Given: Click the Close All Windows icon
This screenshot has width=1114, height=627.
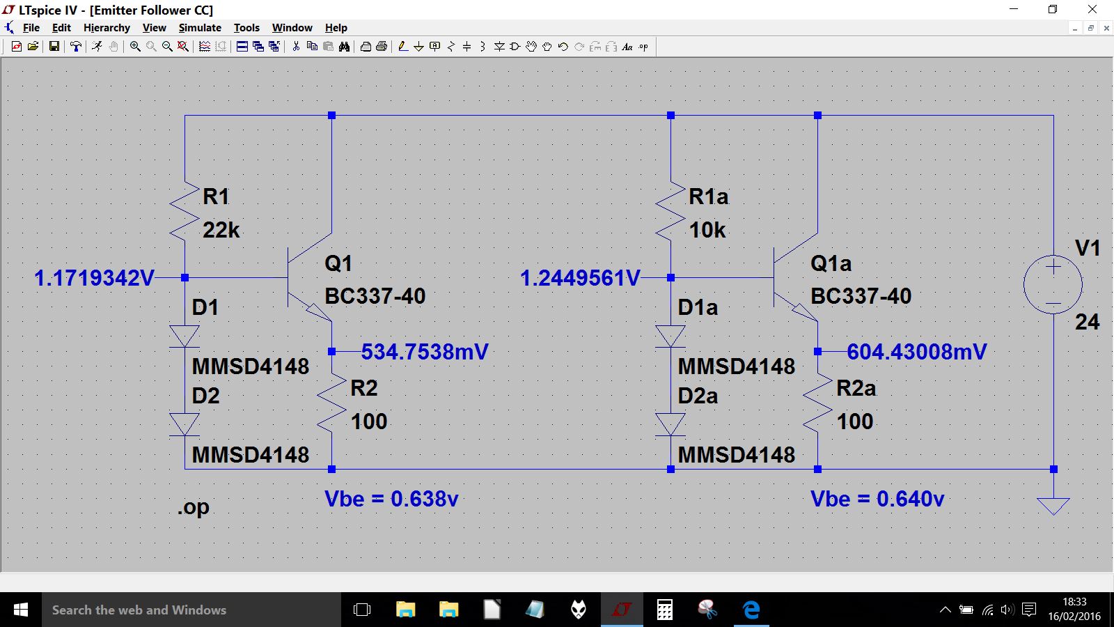Looking at the screenshot, I should point(274,47).
